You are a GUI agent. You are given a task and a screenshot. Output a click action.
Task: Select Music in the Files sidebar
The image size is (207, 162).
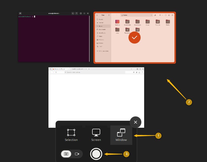(103, 36)
